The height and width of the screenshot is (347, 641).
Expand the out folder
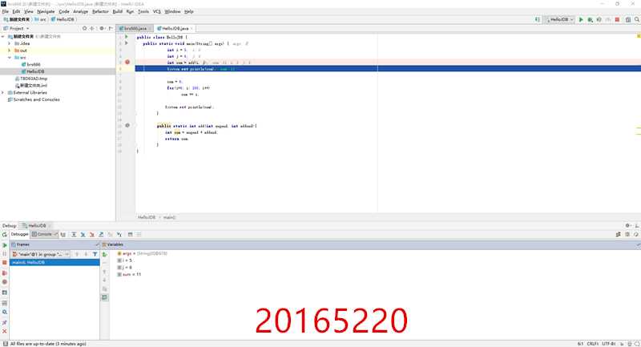10,50
